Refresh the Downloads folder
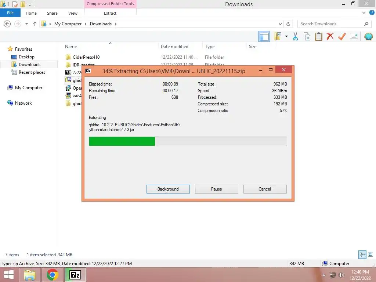Viewport: 376px width, 282px height. [x=288, y=24]
